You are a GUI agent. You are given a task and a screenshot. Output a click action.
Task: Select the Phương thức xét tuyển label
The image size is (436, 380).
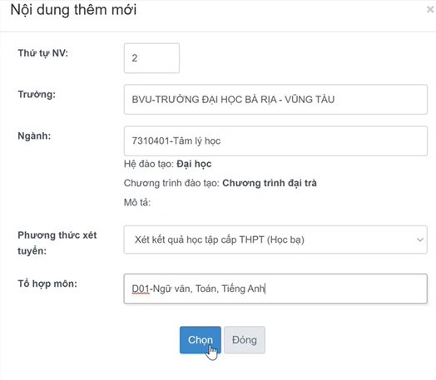pyautogui.click(x=57, y=243)
